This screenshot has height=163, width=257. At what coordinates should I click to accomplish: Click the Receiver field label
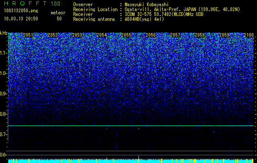83,14
